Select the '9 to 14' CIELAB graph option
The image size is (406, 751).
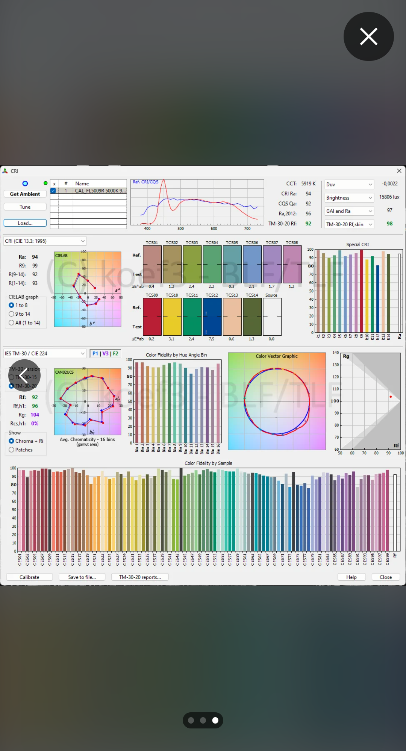pyautogui.click(x=12, y=314)
